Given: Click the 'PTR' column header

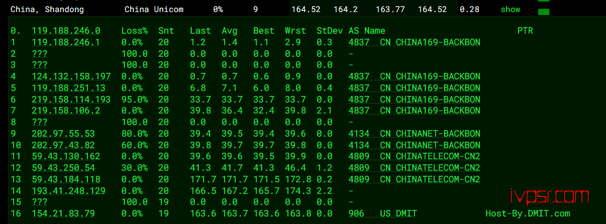Looking at the screenshot, I should pos(525,31).
